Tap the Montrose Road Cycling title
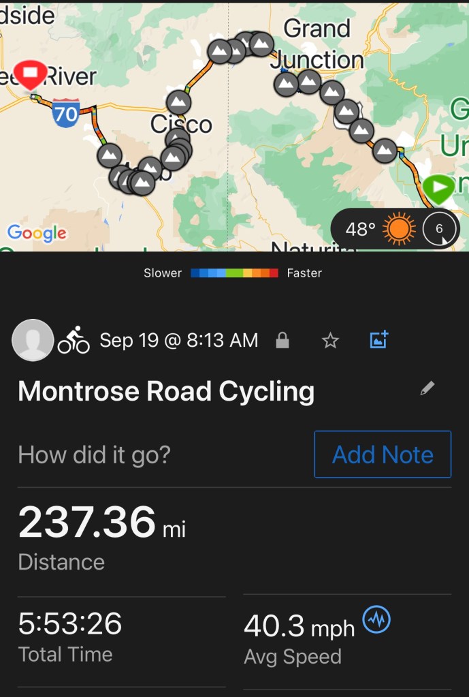Viewport: 469px width, 697px height. (166, 392)
